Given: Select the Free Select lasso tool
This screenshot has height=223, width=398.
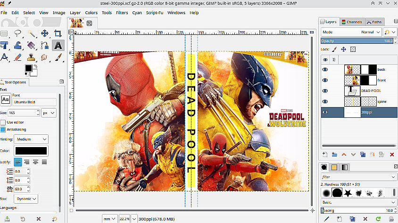Looking at the screenshot, I should click(17, 33).
